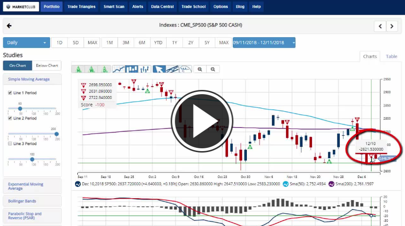The height and width of the screenshot is (226, 405).
Task: Toggle the Daily trade triangle icon
Action: coord(104,69)
